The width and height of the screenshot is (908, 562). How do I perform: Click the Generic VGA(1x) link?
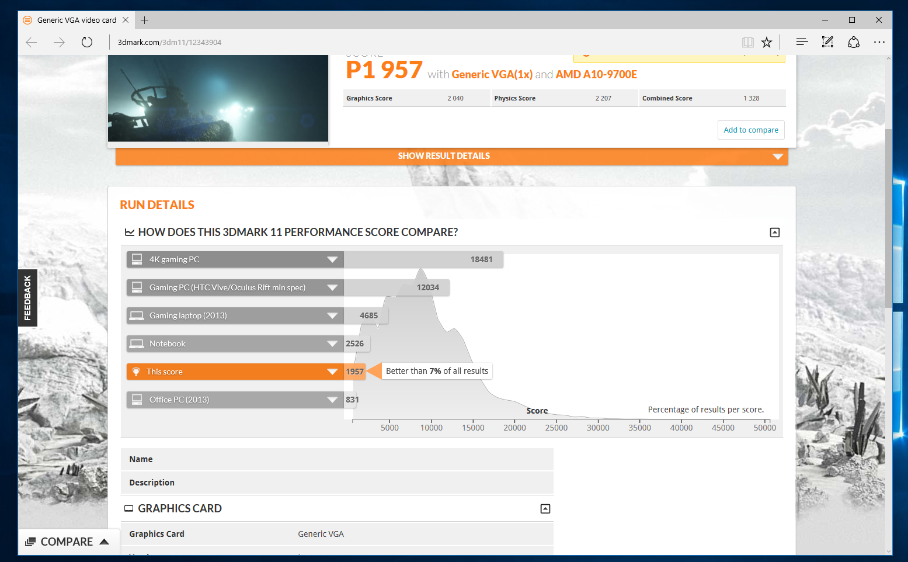[492, 74]
